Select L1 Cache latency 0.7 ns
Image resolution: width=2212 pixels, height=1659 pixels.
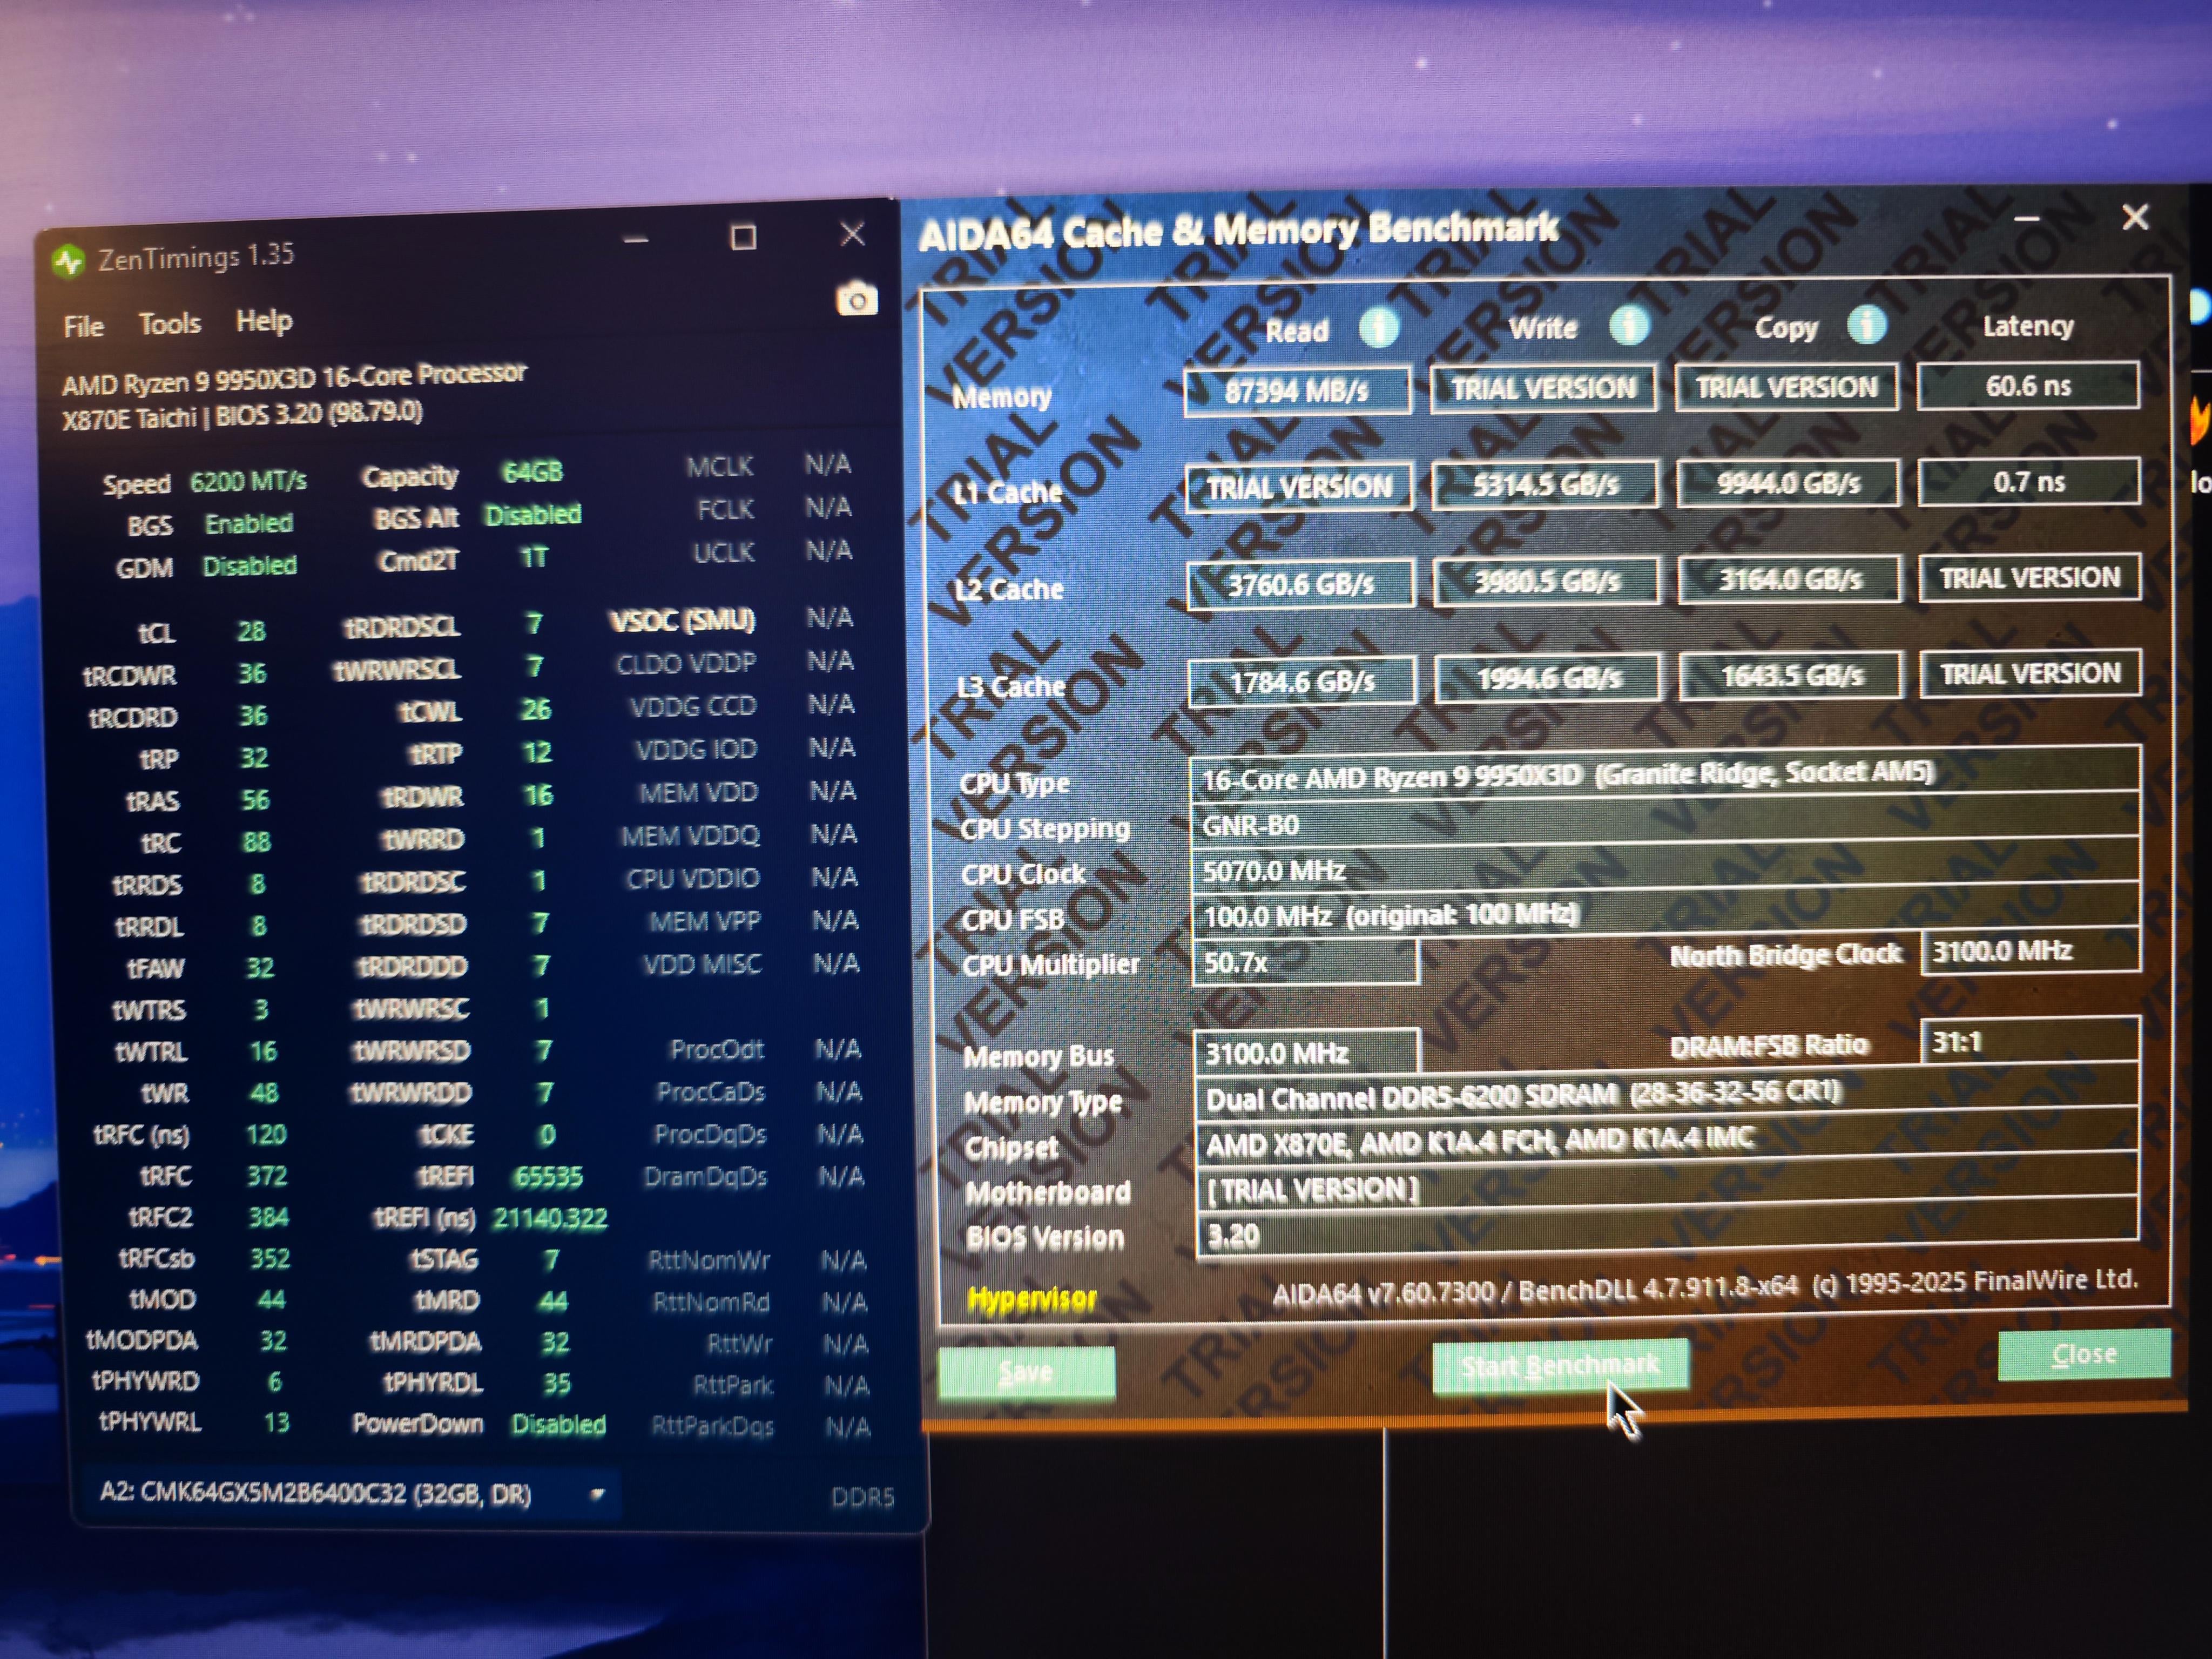2029,482
